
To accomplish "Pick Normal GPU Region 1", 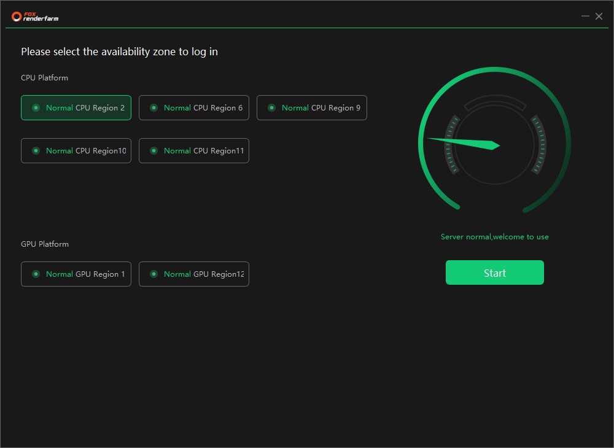I will [76, 274].
